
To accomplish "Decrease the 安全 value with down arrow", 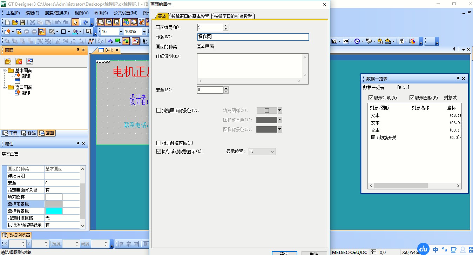I will point(226,92).
